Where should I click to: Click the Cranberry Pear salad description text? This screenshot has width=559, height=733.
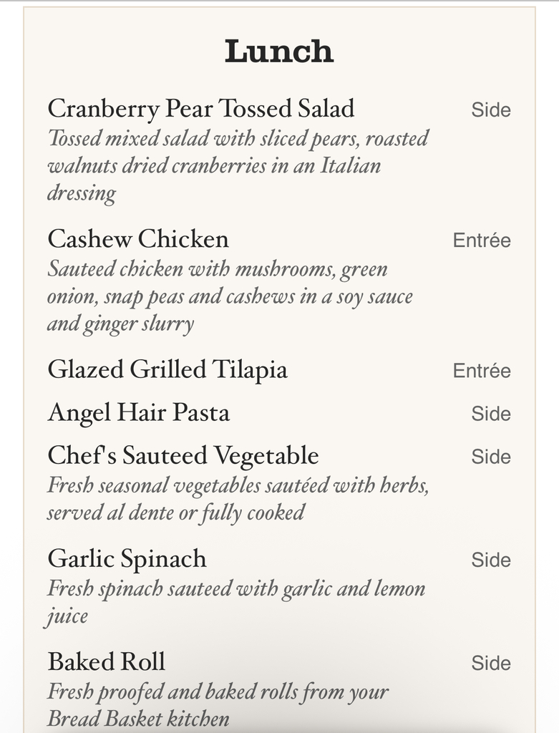(238, 166)
